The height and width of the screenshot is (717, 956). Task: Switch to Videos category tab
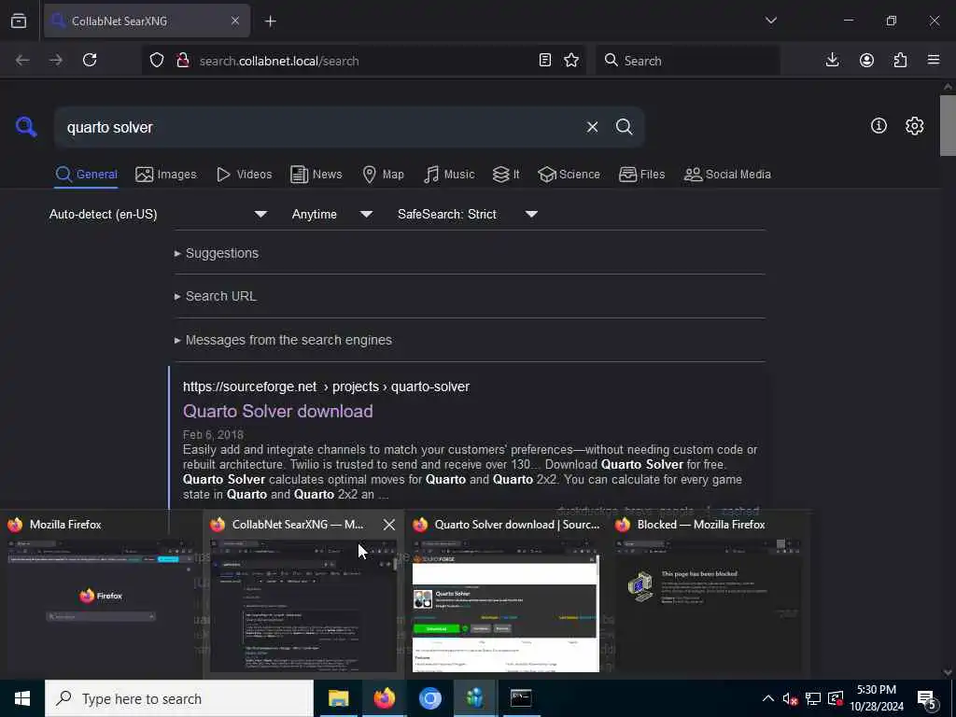244,175
